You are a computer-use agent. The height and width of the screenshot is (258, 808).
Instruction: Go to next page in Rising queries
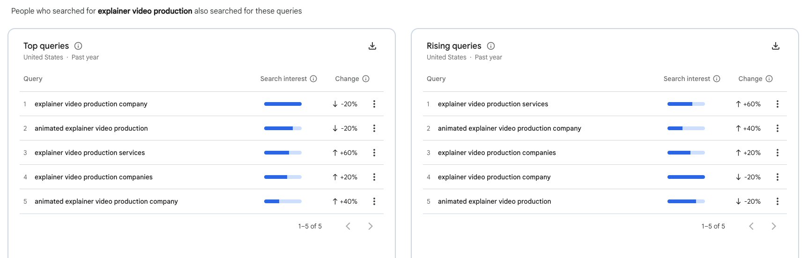pos(774,226)
